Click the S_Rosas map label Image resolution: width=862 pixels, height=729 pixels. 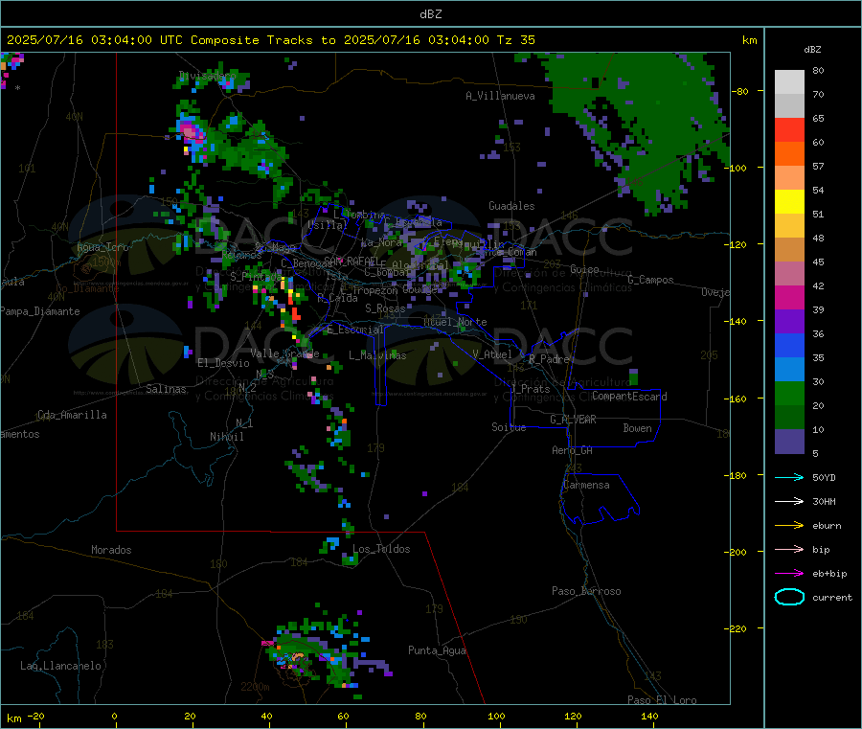(x=385, y=308)
